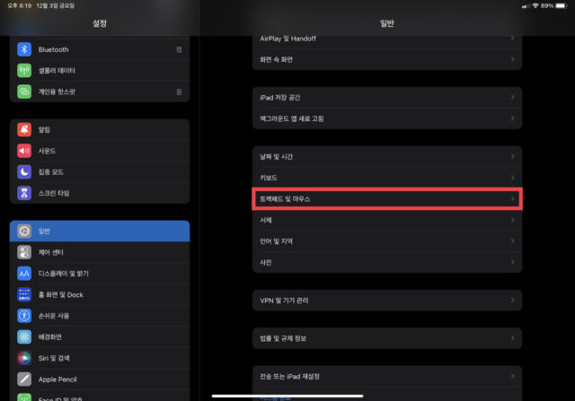The width and height of the screenshot is (575, 401).
Task: Tap the chevron beside iPad 저장 공간
Action: point(512,97)
